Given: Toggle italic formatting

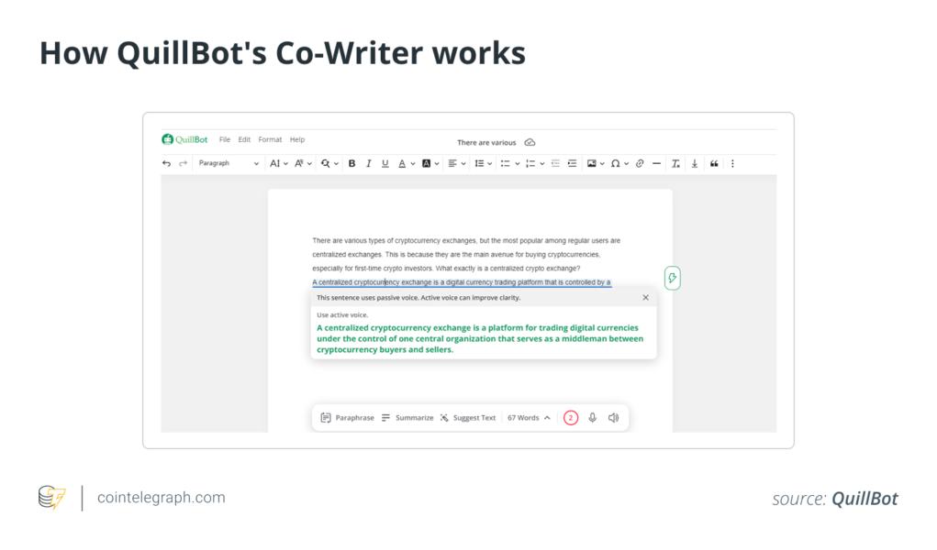Looking at the screenshot, I should [x=369, y=164].
